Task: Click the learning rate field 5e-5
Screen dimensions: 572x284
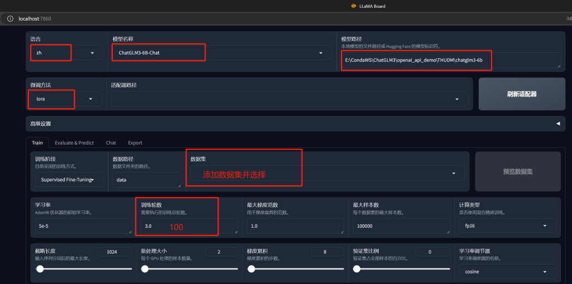Action: click(x=84, y=226)
